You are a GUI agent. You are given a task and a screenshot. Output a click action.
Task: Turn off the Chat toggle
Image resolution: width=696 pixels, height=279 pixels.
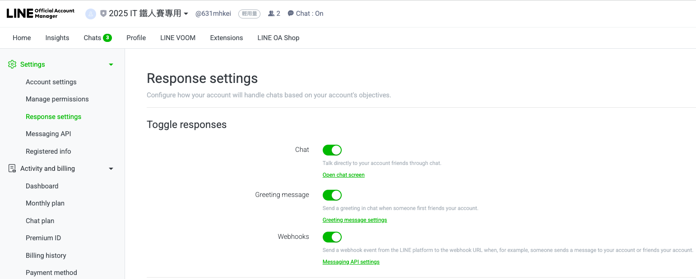click(x=332, y=150)
